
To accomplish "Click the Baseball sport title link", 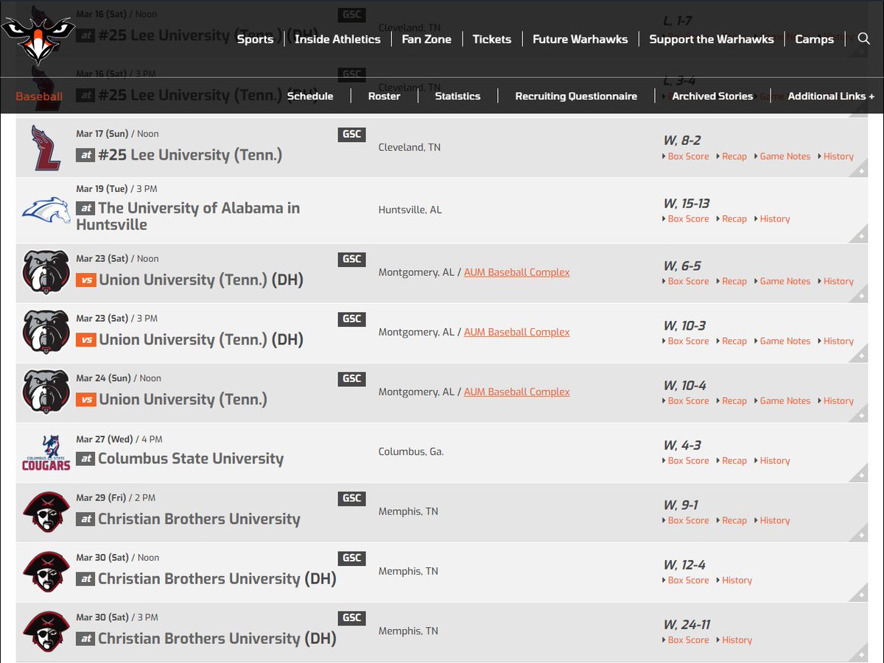I will point(39,96).
